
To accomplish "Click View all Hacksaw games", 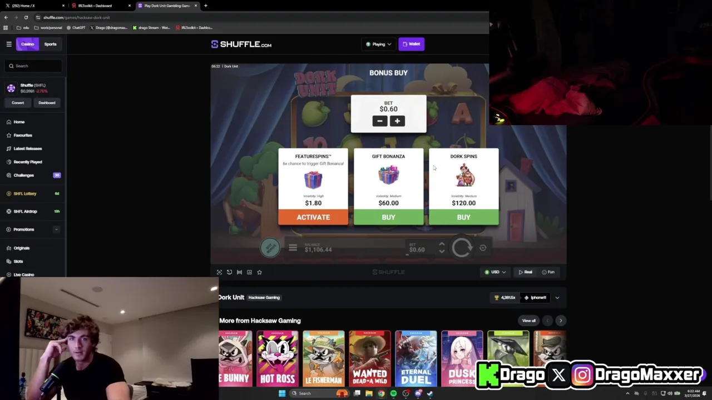I will click(x=528, y=321).
